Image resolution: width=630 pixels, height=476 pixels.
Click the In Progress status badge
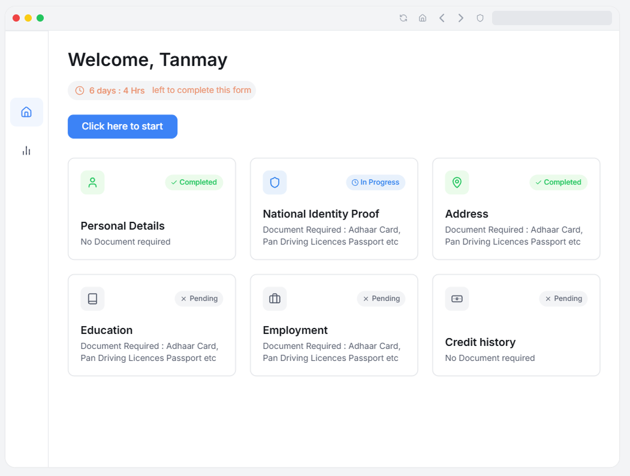tap(375, 182)
